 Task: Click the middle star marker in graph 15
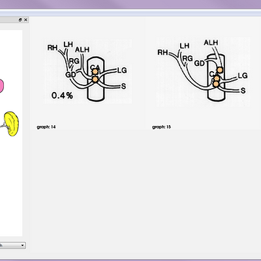click(x=217, y=78)
